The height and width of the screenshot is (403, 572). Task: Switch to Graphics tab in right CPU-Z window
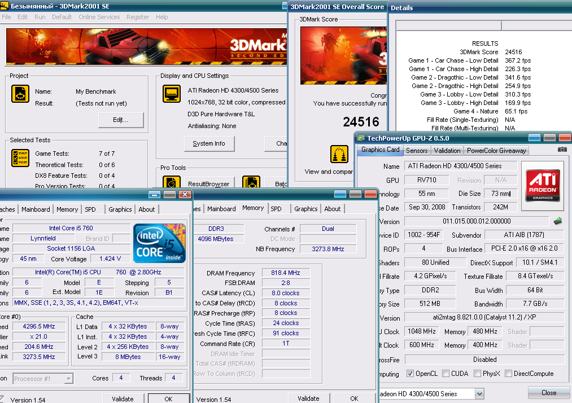305,209
